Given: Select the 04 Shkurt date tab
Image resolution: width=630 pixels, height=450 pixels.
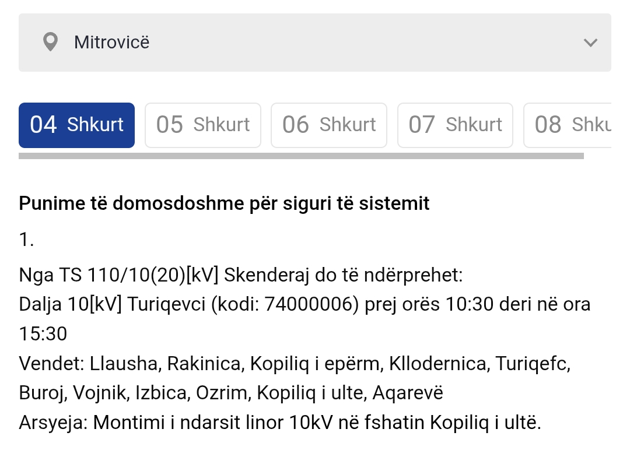Looking at the screenshot, I should point(77,125).
